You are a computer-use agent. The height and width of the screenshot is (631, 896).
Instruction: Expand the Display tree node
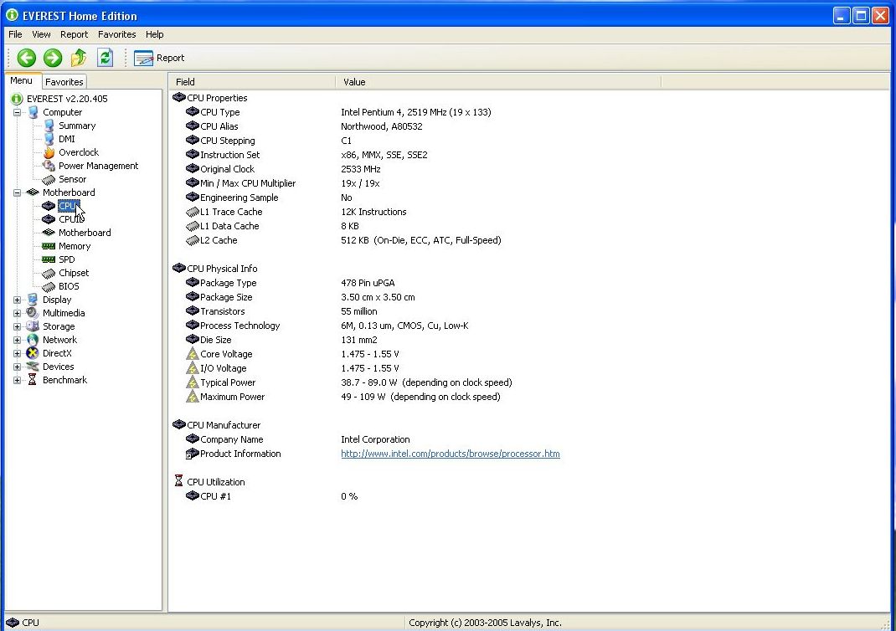[17, 300]
